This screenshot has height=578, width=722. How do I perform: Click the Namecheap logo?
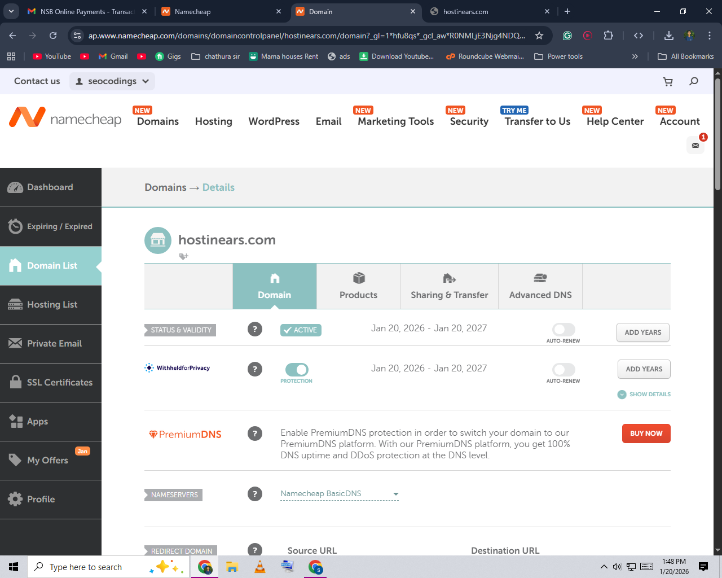(65, 118)
